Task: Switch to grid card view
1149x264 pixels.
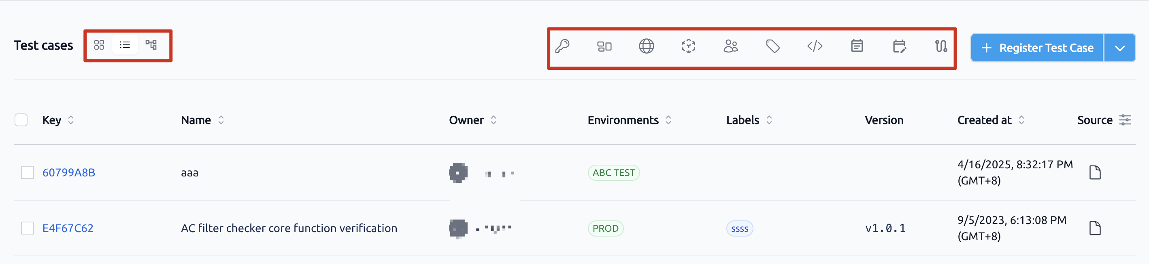Action: [99, 45]
